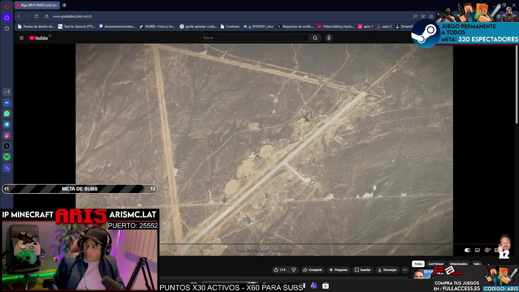This screenshot has height=292, width=519.
Task: Select the Lord Drauor filter chip
Action: 436,264
